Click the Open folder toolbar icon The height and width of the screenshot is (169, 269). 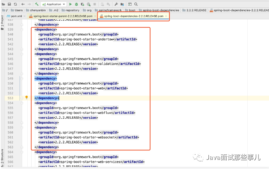[3, 4]
